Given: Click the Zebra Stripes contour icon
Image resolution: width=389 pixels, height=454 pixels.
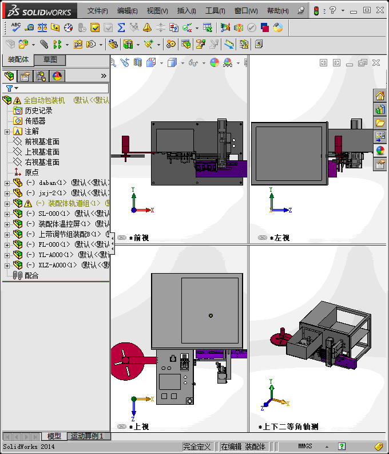Looking at the screenshot, I should (239, 27).
